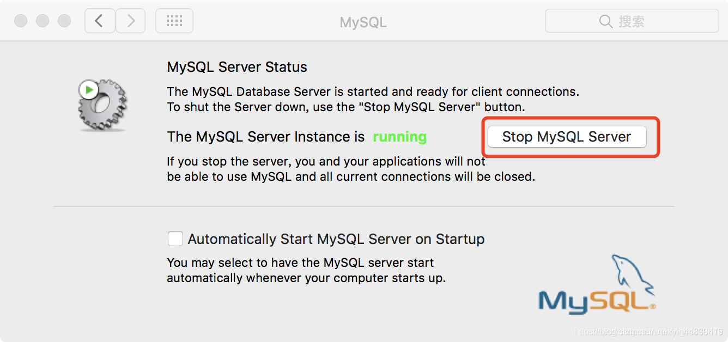
Task: Focus the 搜索 search field
Action: coord(632,21)
